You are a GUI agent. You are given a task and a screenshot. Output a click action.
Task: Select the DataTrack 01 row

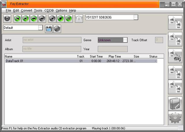click(x=81, y=61)
